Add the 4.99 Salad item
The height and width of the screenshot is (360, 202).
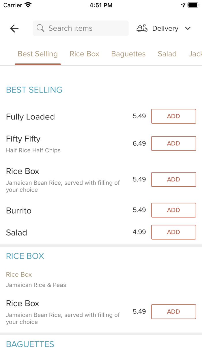[x=174, y=232]
